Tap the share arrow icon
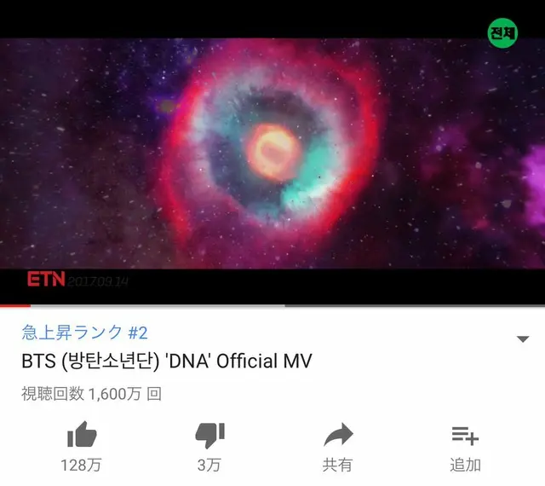The height and width of the screenshot is (486, 545). 338,434
